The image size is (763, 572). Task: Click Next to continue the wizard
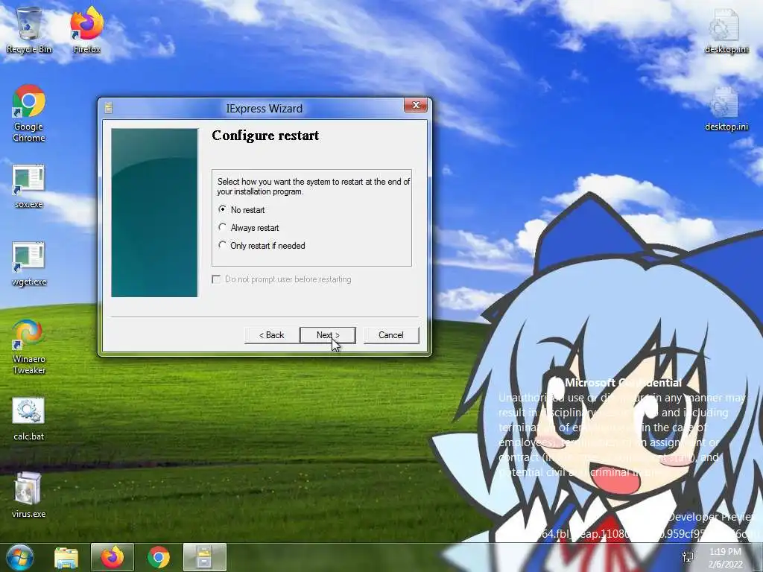tap(328, 335)
